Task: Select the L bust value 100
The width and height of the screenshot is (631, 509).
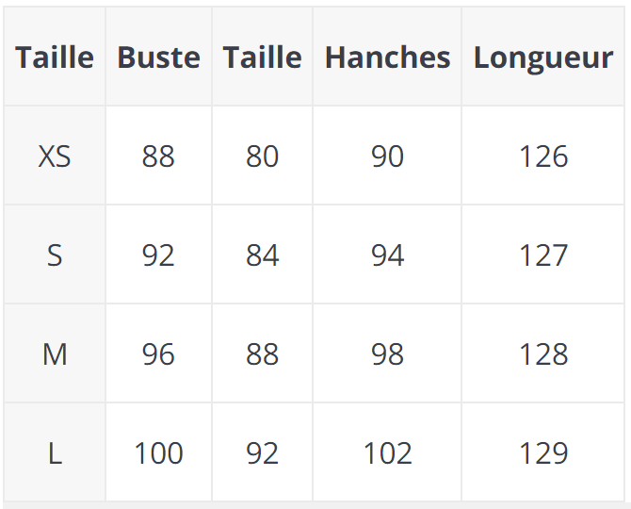Action: (x=158, y=453)
